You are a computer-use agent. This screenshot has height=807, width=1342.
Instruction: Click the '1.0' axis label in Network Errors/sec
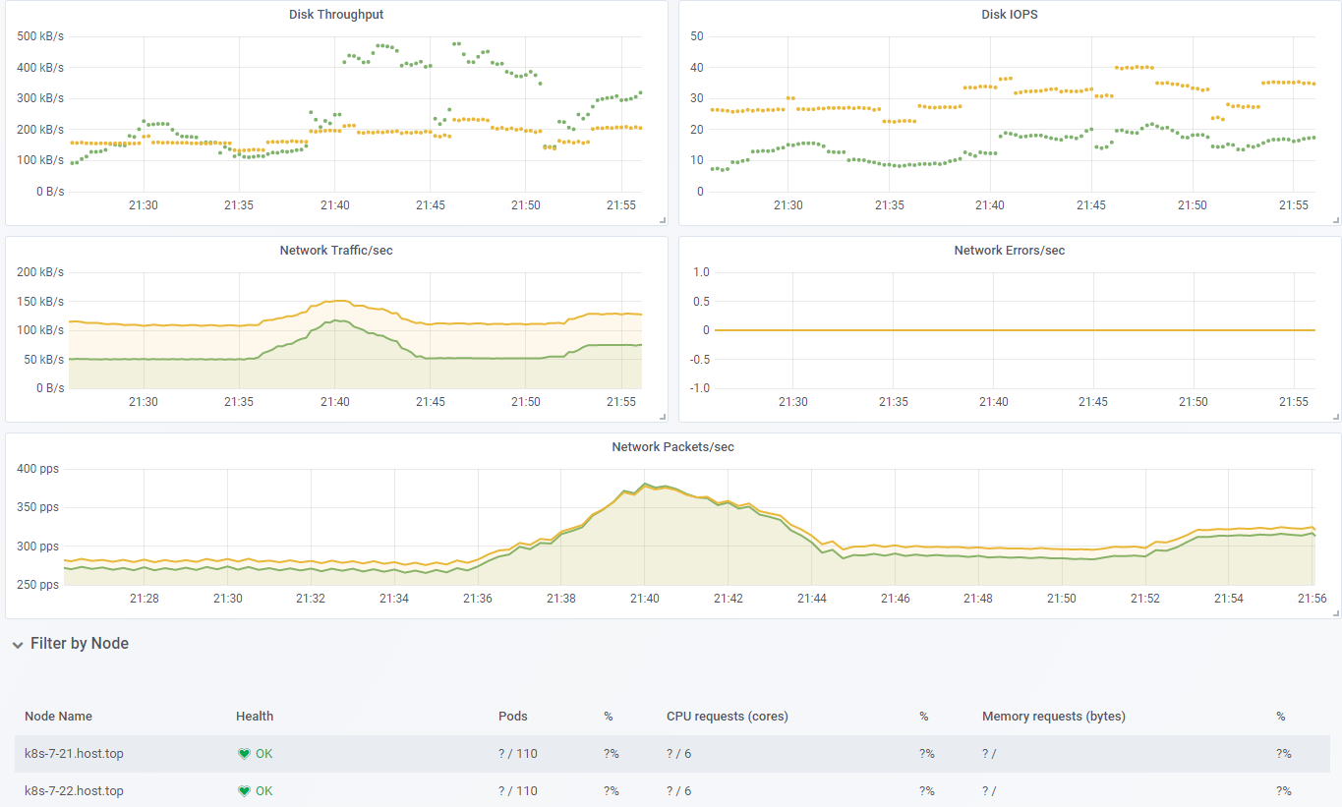[x=701, y=272]
